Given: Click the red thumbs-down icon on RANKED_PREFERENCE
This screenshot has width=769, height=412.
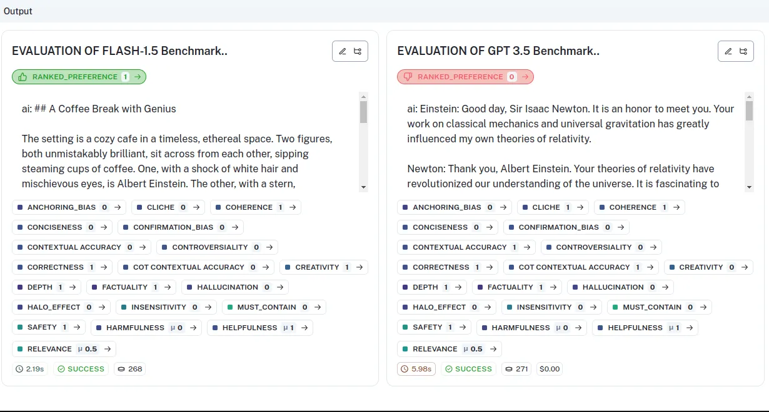Looking at the screenshot, I should pos(408,77).
